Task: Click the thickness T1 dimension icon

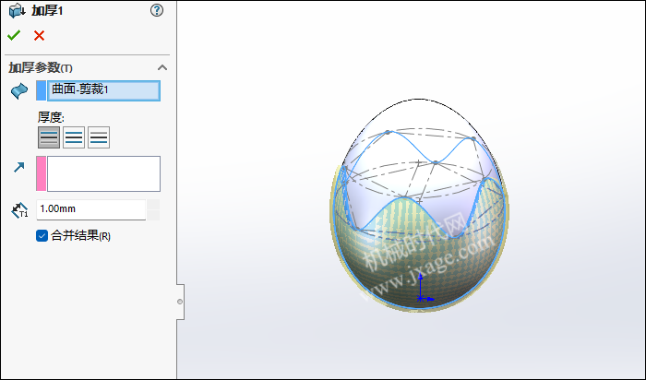Action: point(19,210)
